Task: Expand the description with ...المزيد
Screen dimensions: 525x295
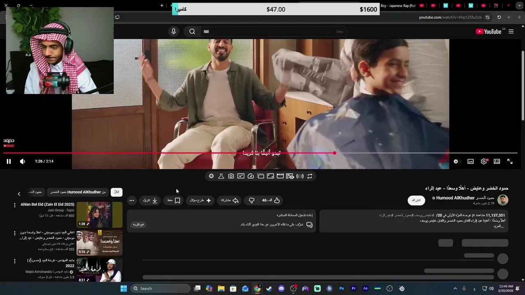Action: click(499, 226)
